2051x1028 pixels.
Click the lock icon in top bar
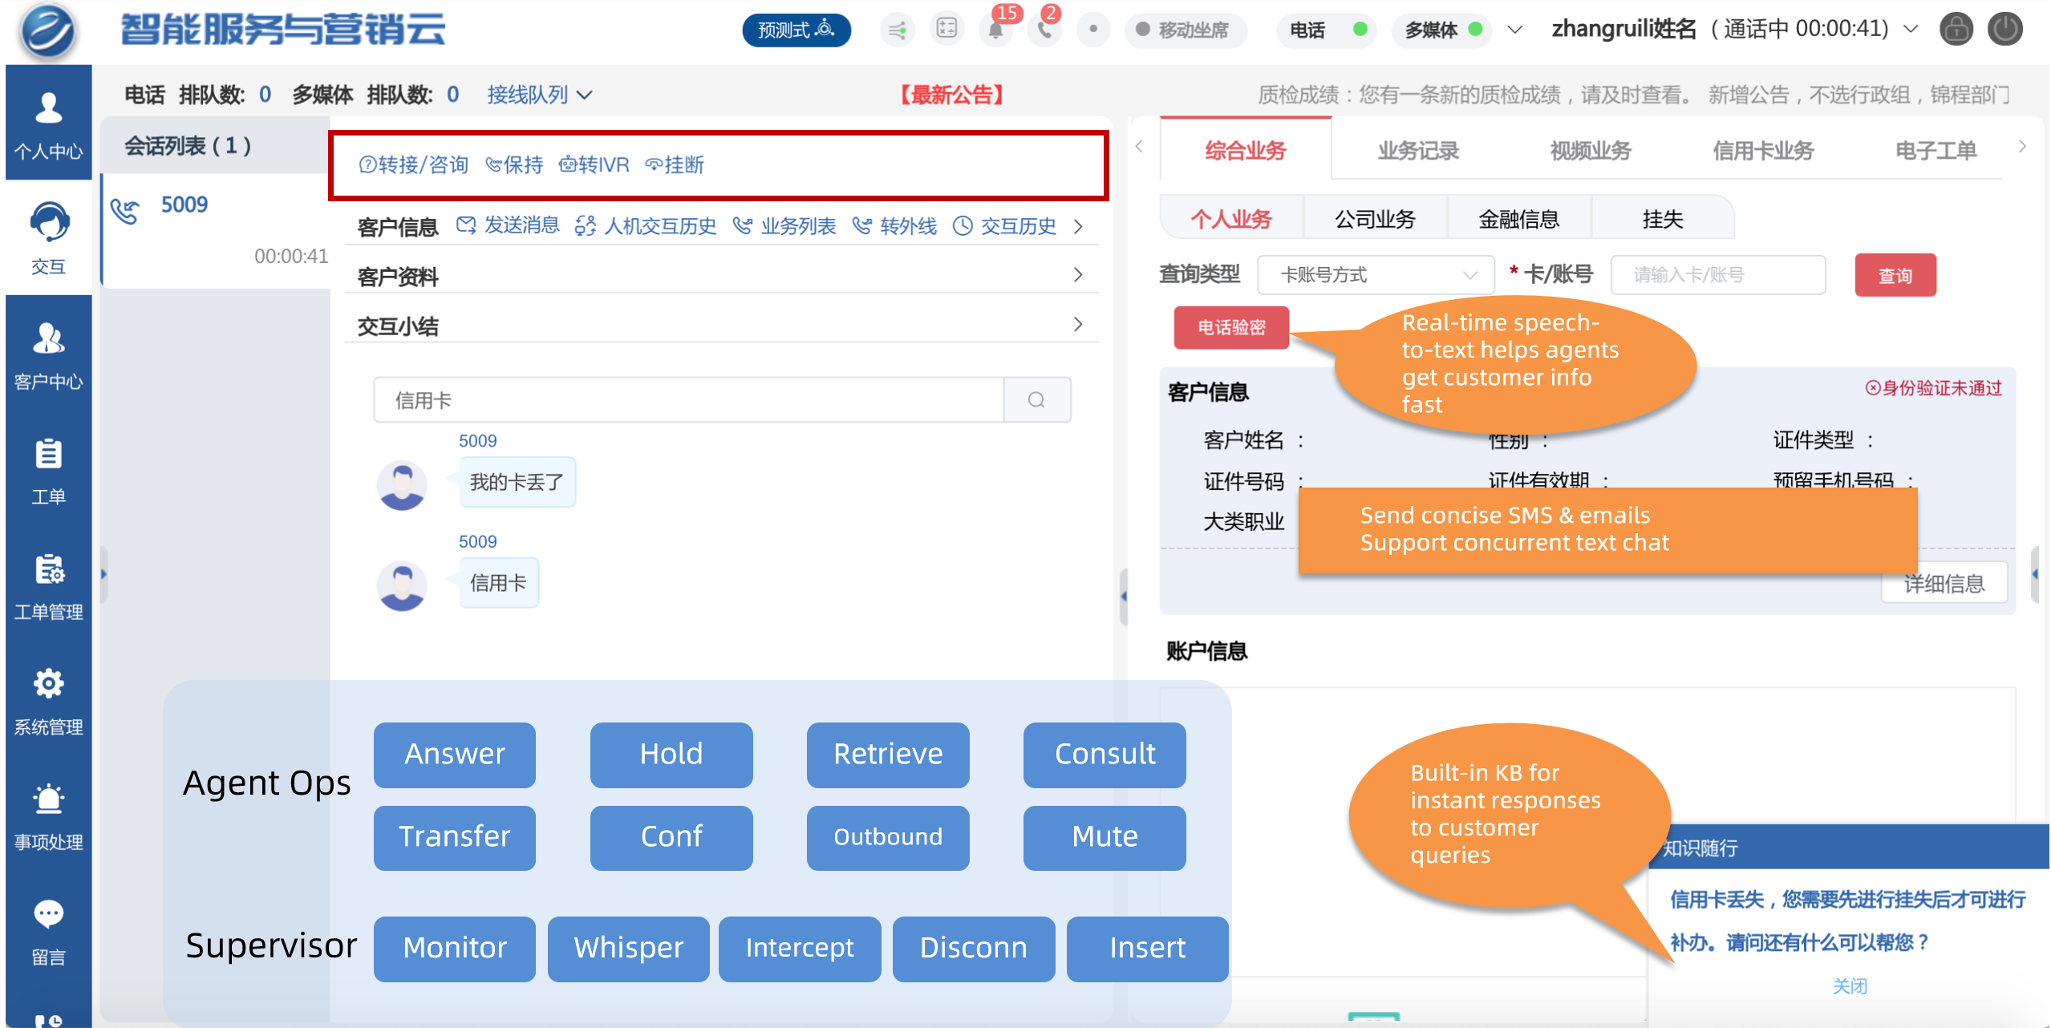coord(1956,30)
